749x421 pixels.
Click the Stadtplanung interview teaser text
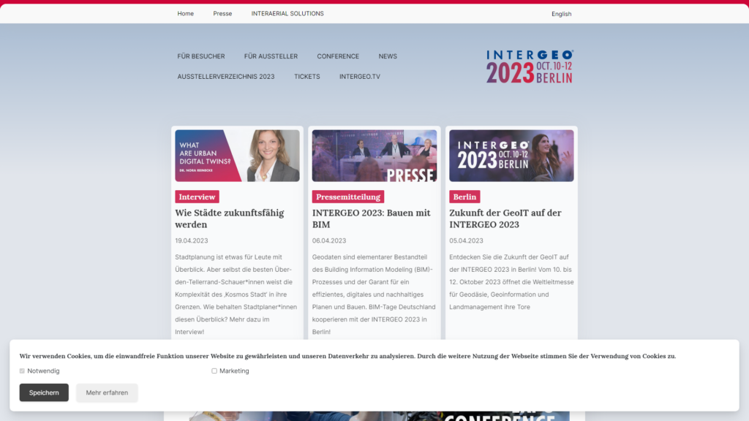click(x=236, y=294)
